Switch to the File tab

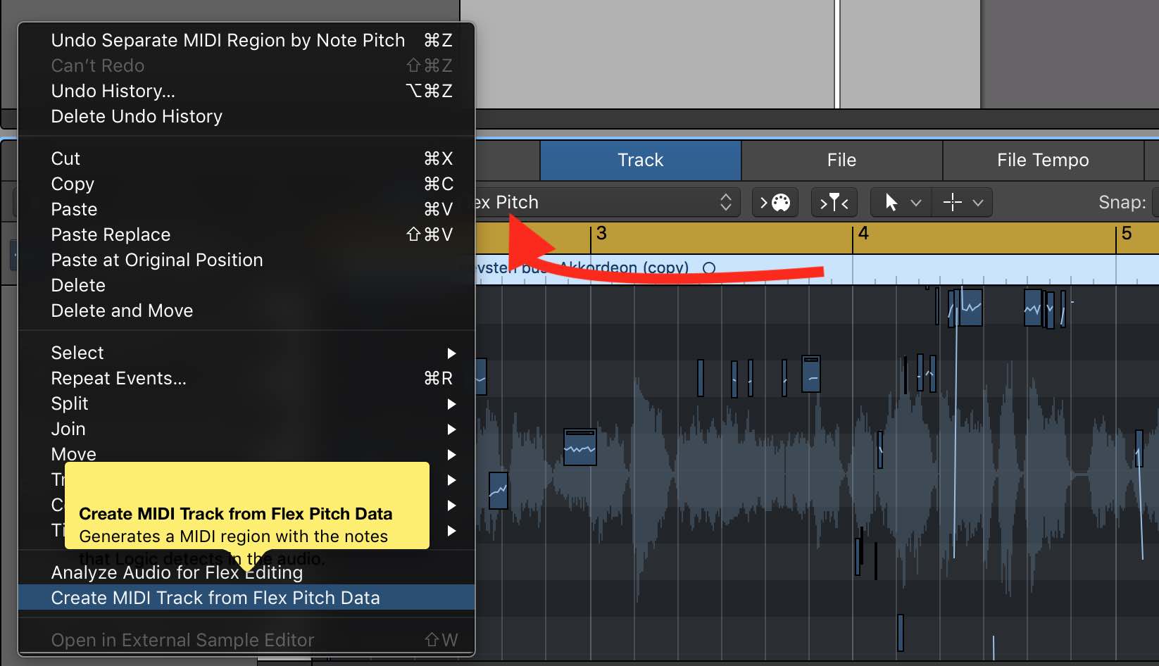[x=841, y=161]
